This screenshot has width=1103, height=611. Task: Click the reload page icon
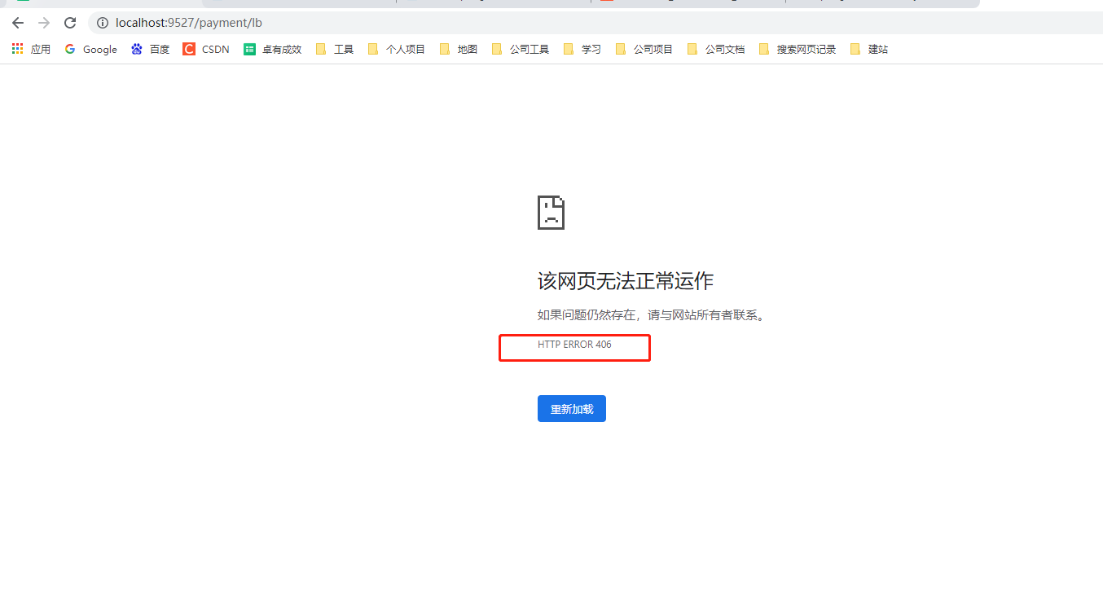point(69,23)
